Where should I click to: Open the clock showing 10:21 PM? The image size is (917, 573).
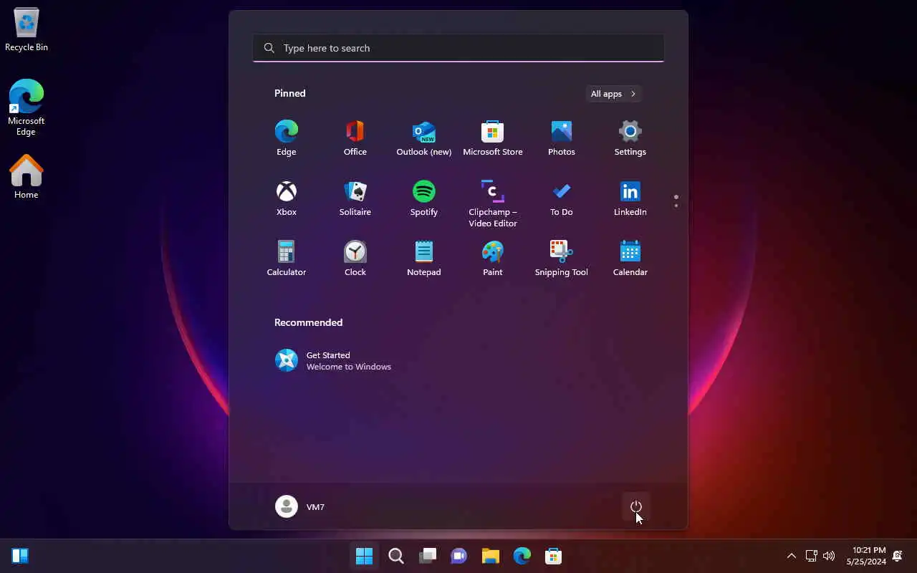pyautogui.click(x=866, y=556)
